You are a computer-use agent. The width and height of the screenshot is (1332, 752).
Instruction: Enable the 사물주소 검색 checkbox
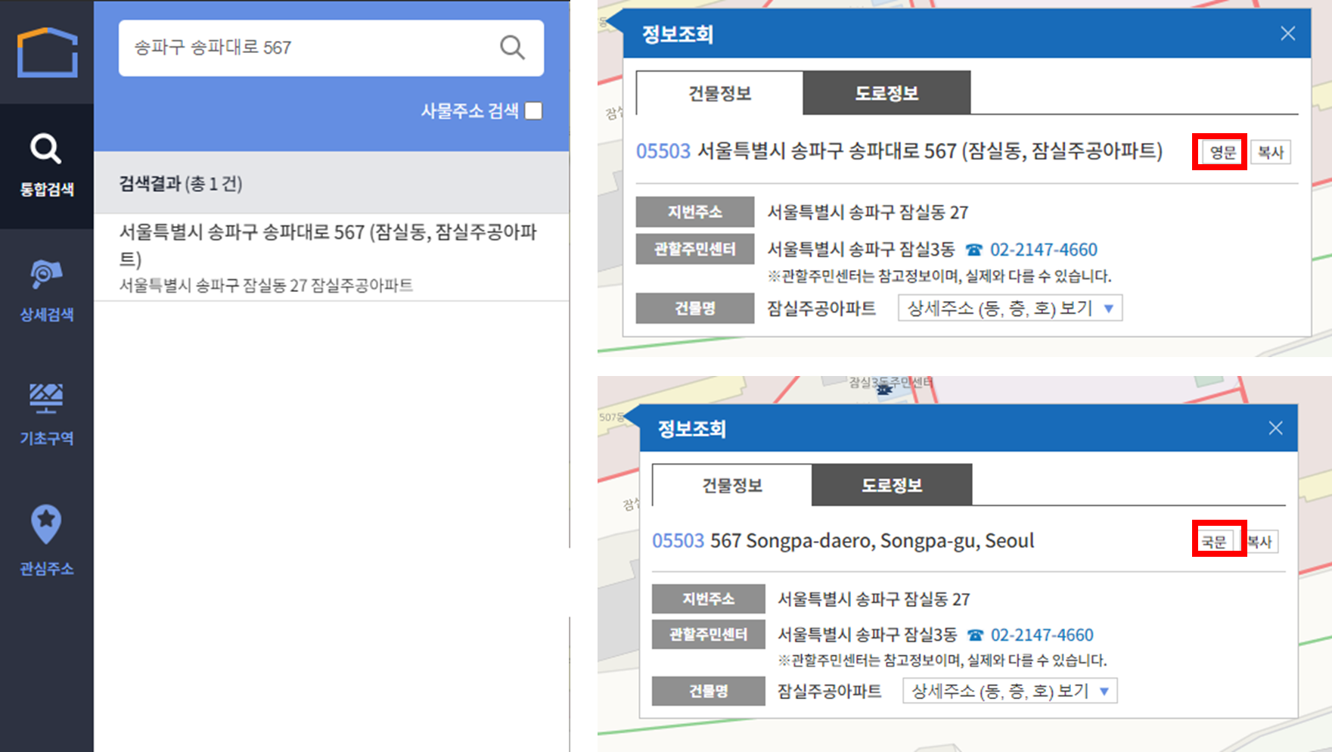pos(534,110)
